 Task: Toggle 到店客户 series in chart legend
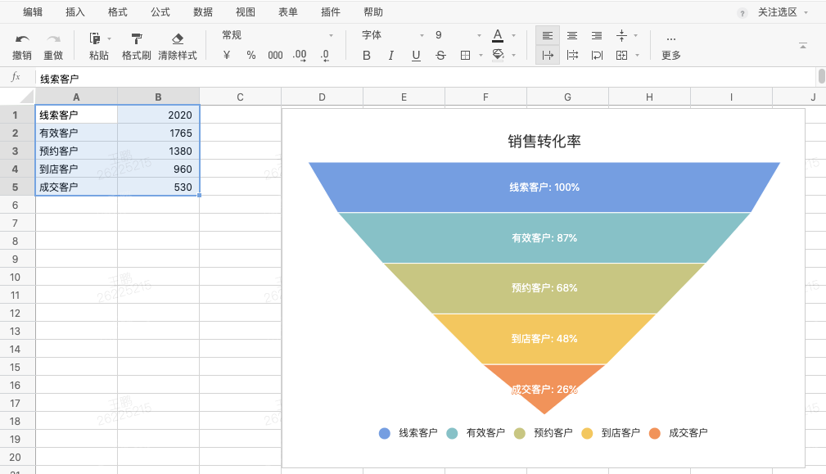(611, 433)
